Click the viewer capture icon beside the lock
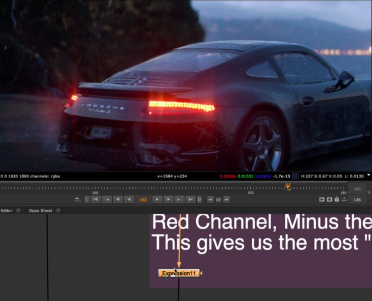Image resolution: width=372 pixels, height=301 pixels. 329,199
